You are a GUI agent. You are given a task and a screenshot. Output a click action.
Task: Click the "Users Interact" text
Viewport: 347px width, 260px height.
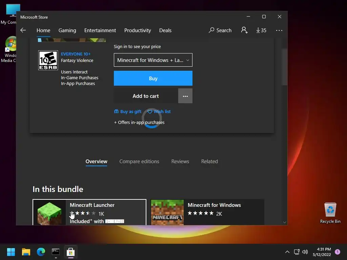(x=74, y=72)
